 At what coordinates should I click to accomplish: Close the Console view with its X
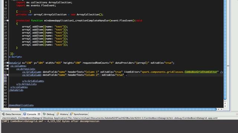pyautogui.click(x=39, y=114)
